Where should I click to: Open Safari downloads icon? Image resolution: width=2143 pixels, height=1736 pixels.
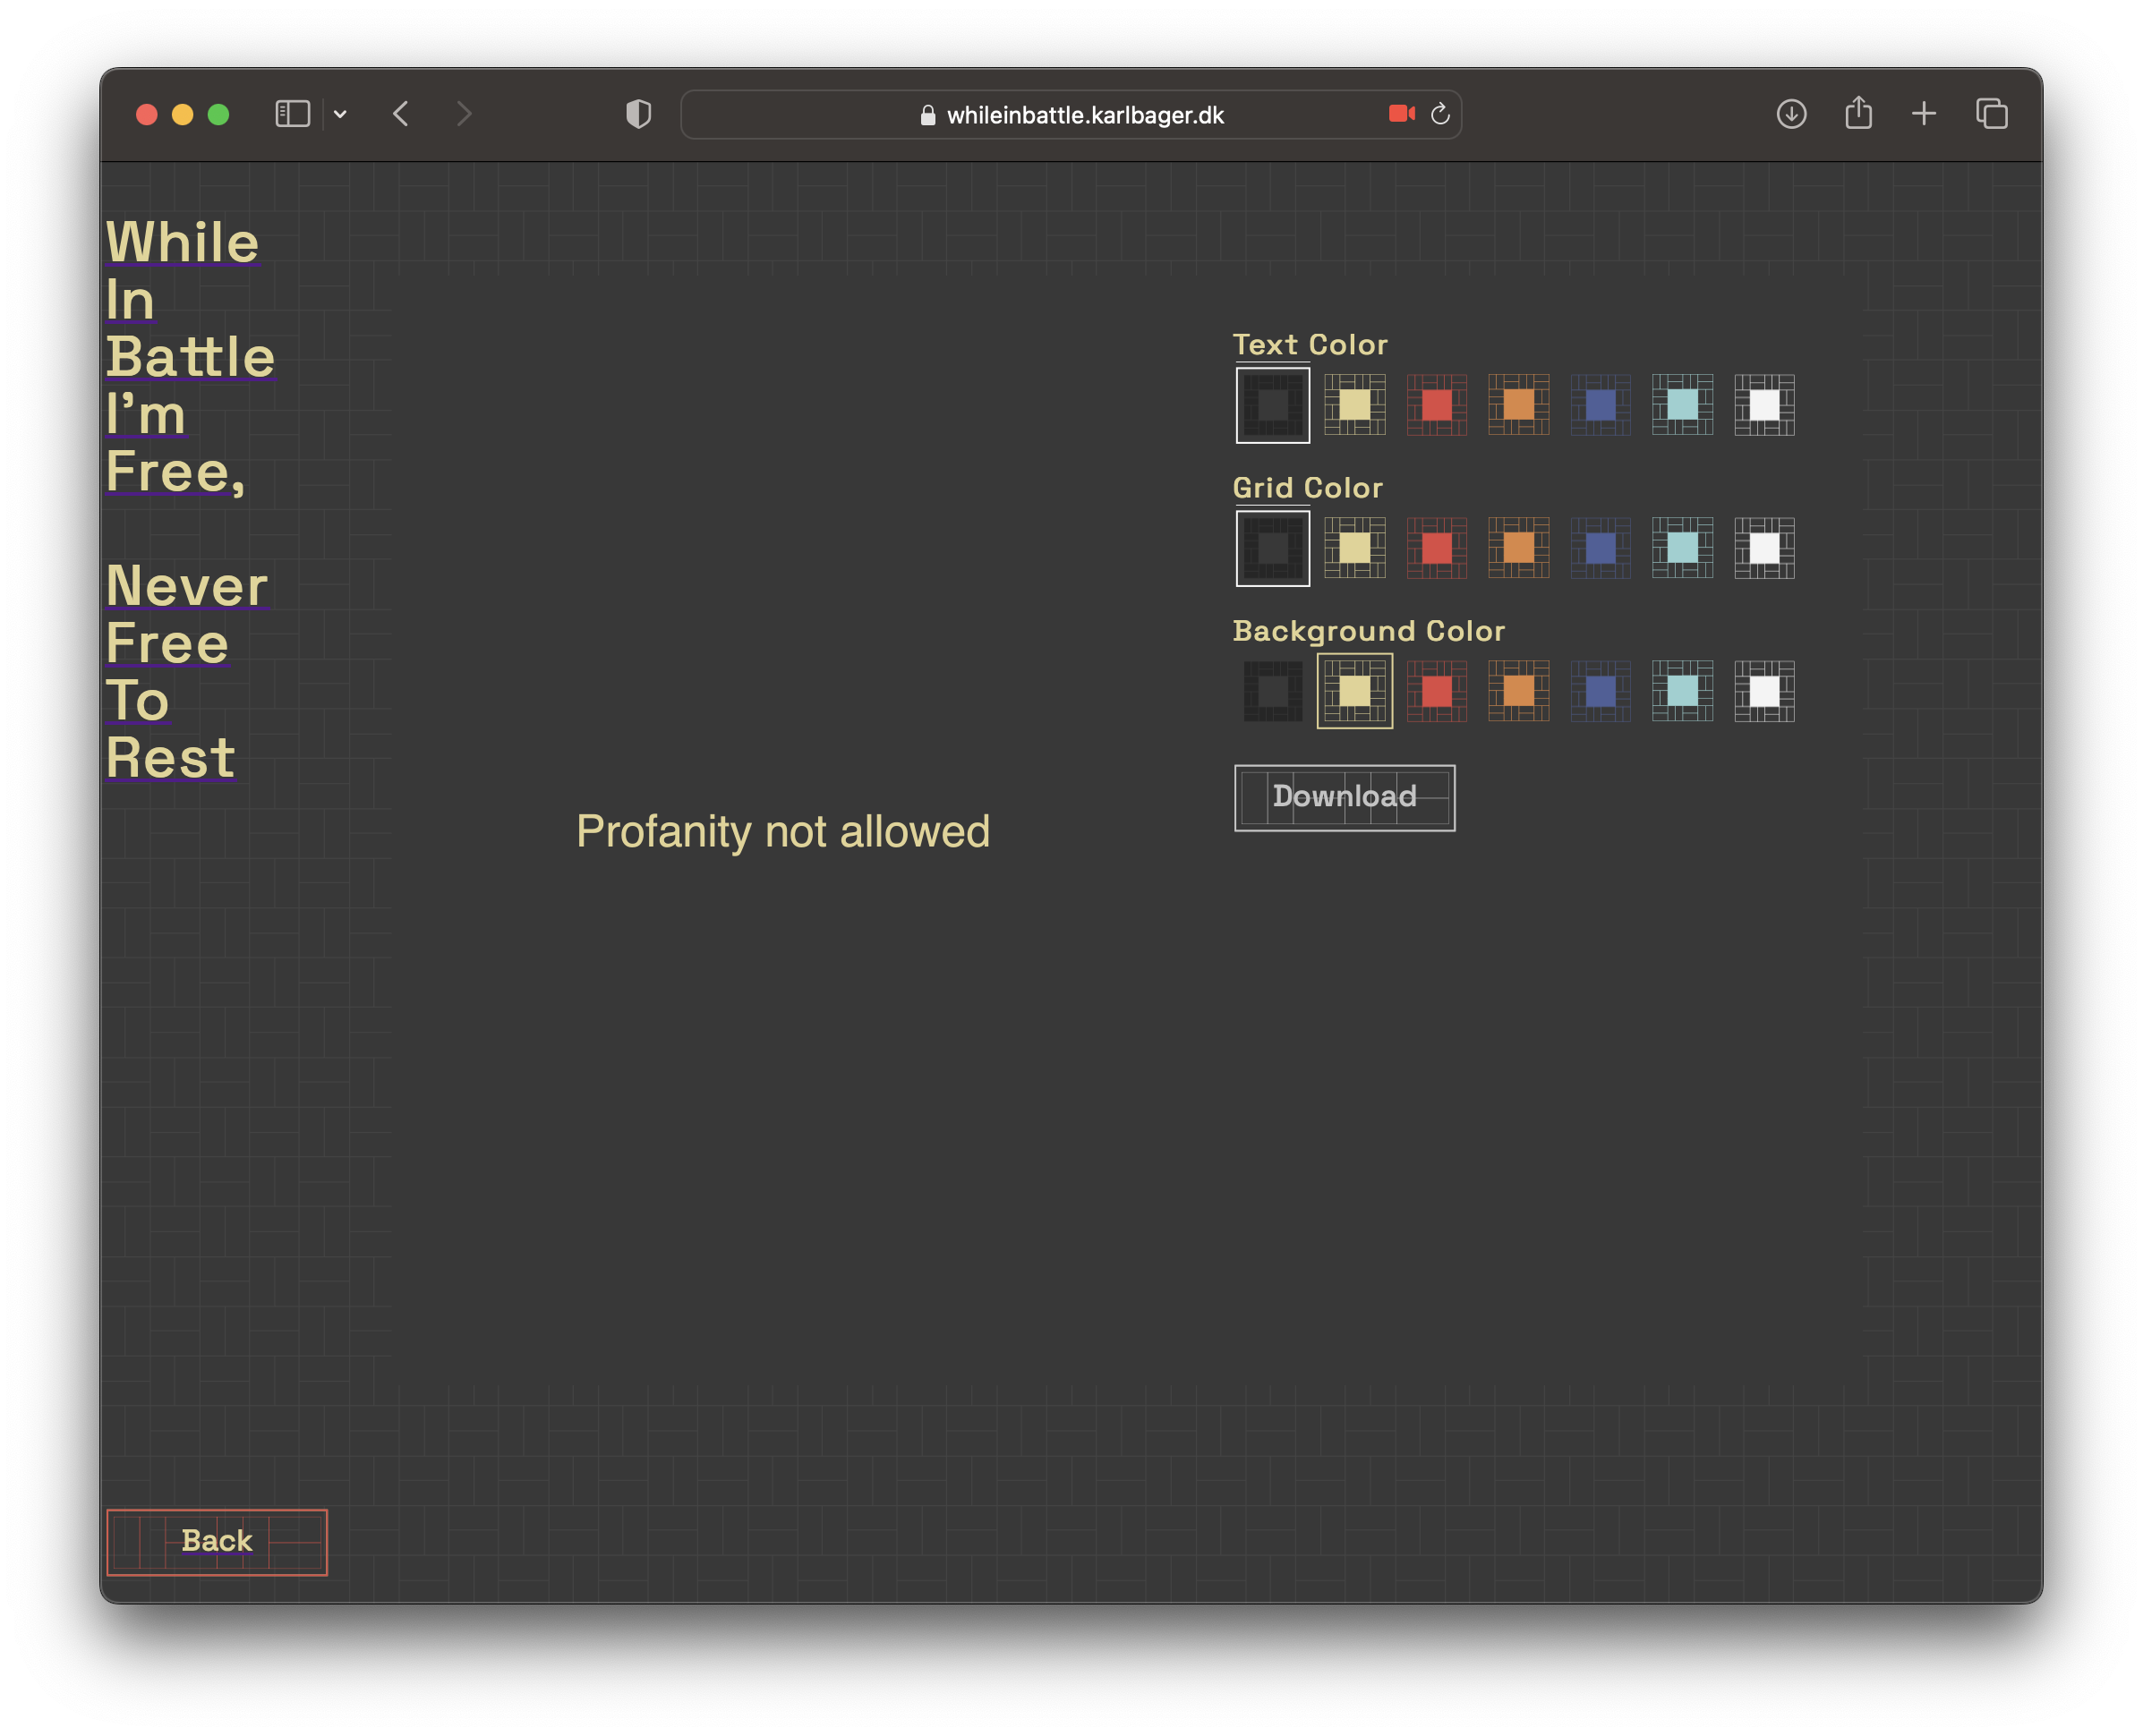point(1791,114)
